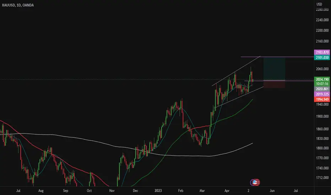331x195 pixels.
Task: Click the Apr time axis label
Action: coord(227,191)
